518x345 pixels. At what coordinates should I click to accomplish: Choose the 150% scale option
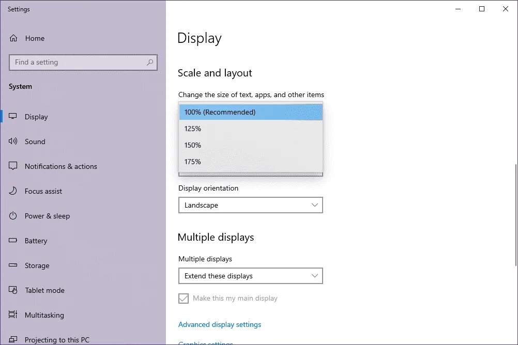point(251,145)
